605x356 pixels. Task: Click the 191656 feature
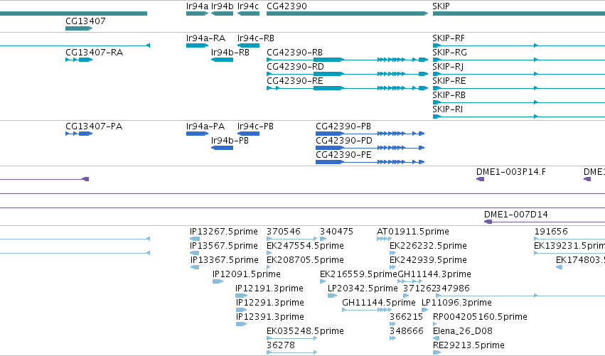click(569, 239)
